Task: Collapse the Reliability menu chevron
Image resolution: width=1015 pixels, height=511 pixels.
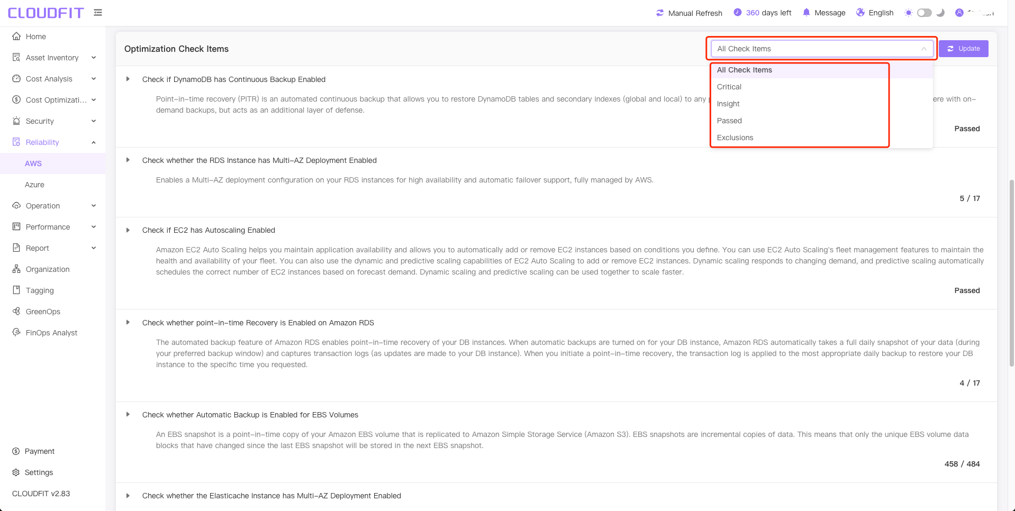Action: 94,142
